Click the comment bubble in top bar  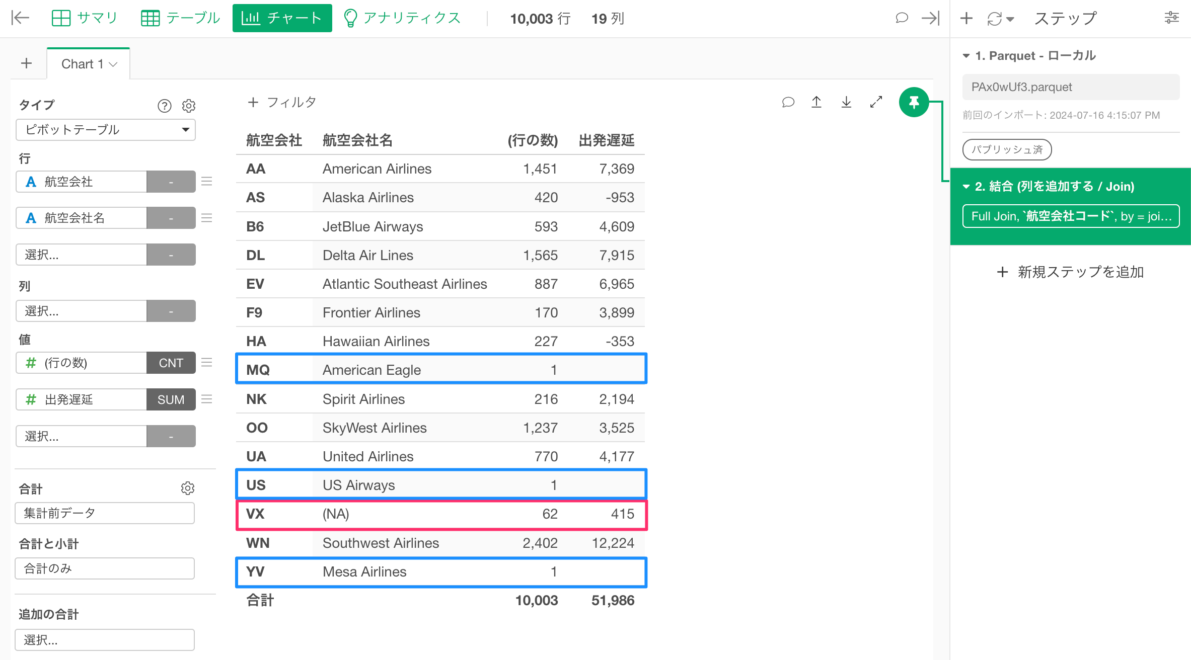pyautogui.click(x=902, y=18)
